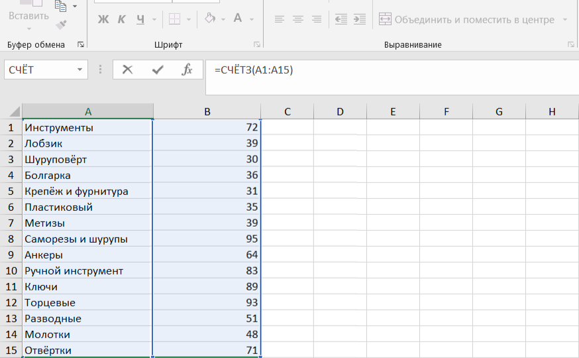
Task: Select column B header
Action: 207,111
